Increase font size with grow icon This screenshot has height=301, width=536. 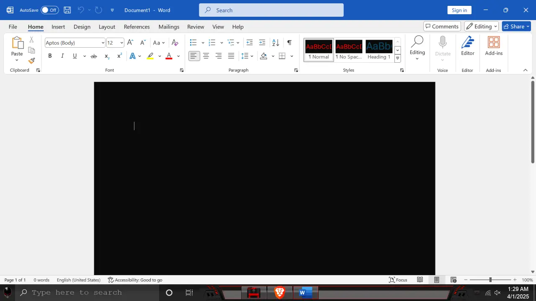[130, 43]
